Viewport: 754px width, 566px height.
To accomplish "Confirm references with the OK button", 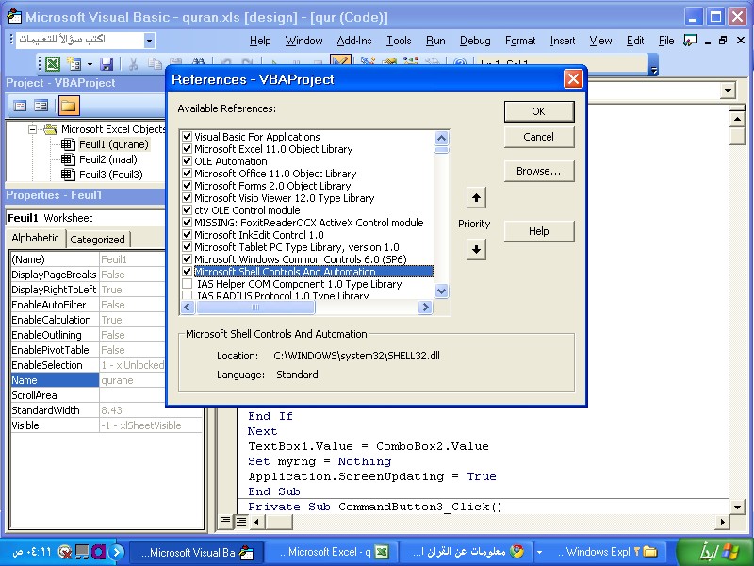I will (x=538, y=111).
